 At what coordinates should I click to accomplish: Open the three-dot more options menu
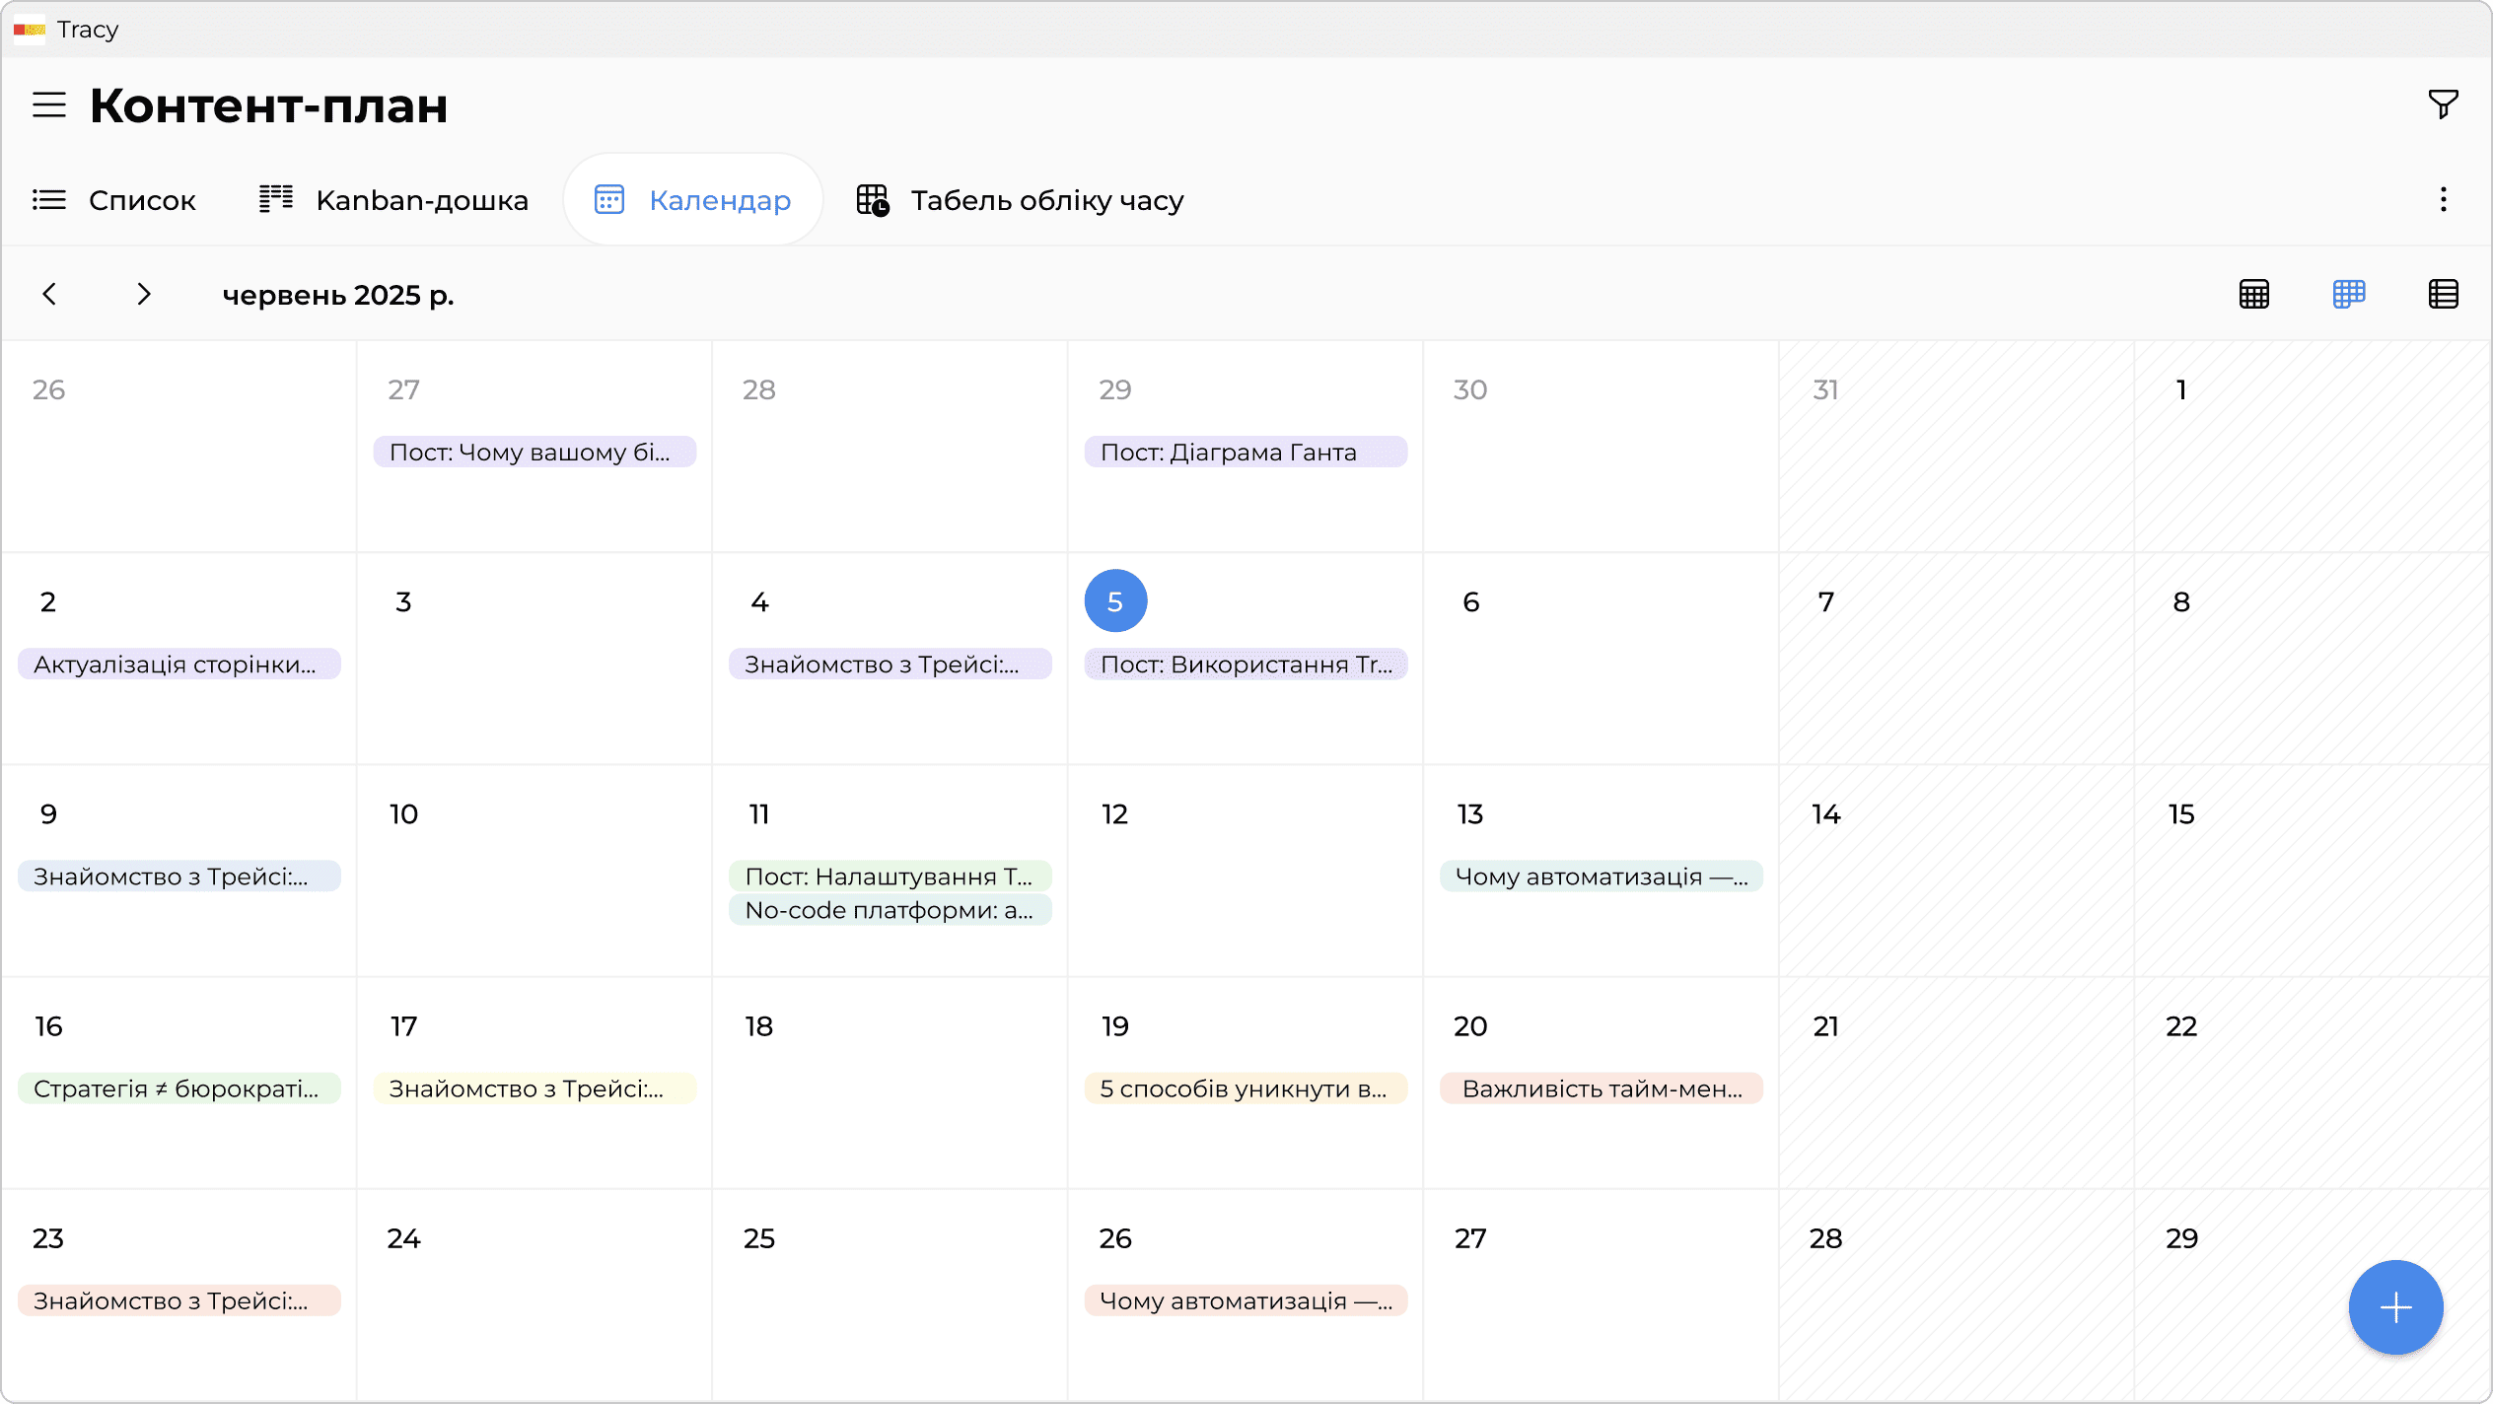(2443, 199)
